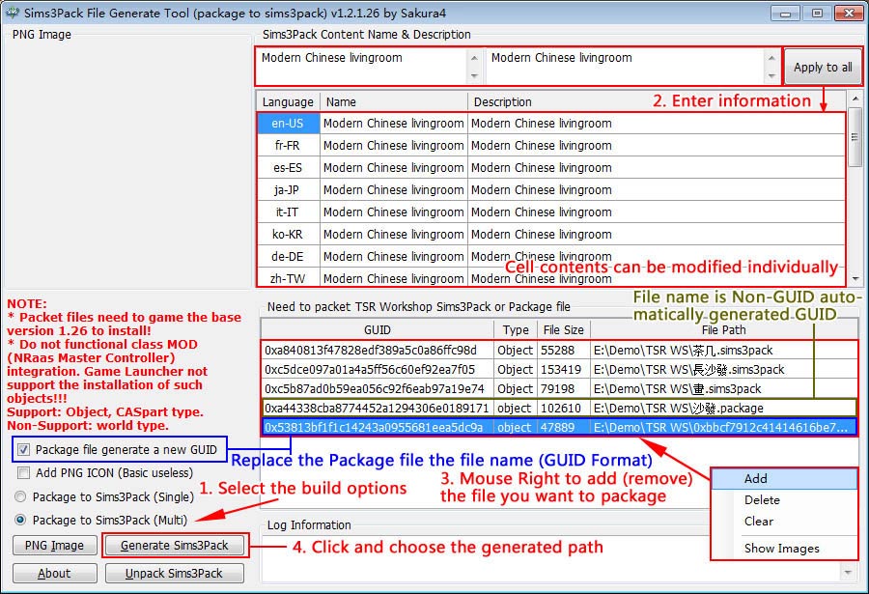Select GUID 0x53813bf1f1c14243a0955681eea5dc9a row
The width and height of the screenshot is (869, 594).
click(x=559, y=428)
